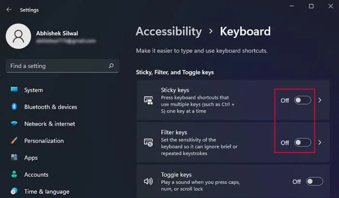Turn on the Filter keys switch
The width and height of the screenshot is (339, 198).
303,142
